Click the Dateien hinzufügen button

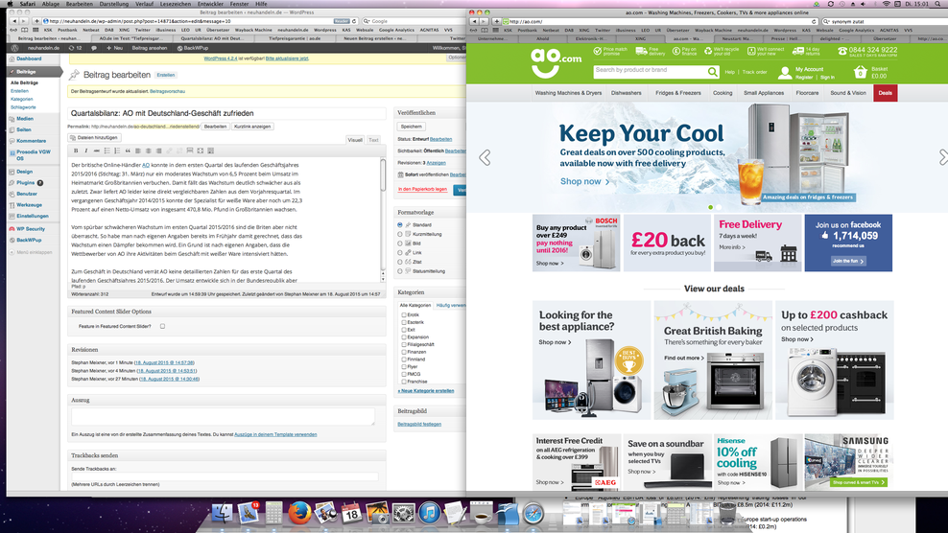pyautogui.click(x=94, y=138)
